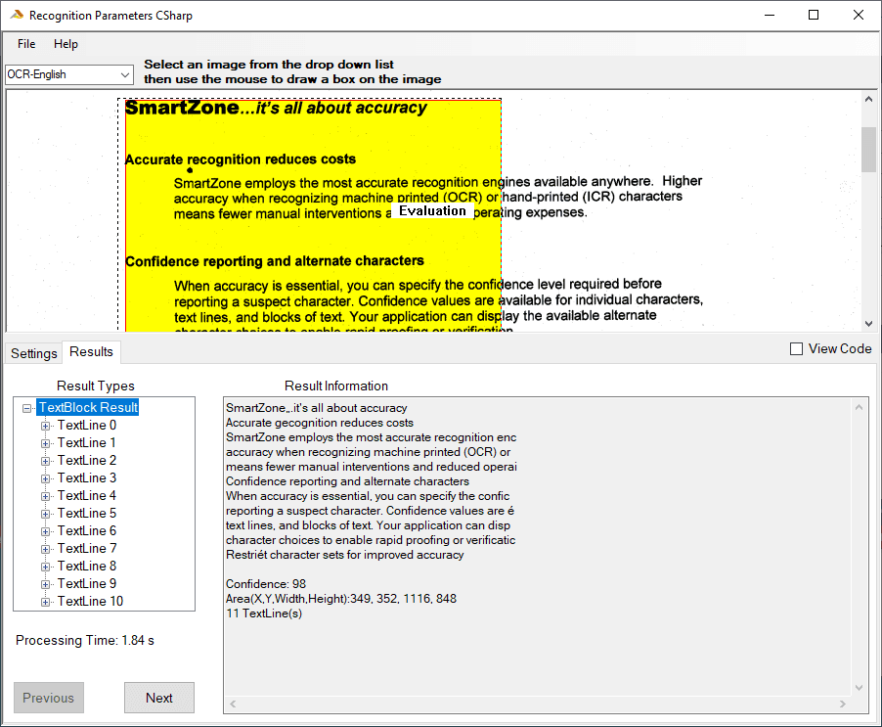Select TextLine 10 in result tree
882x727 pixels.
pos(90,601)
